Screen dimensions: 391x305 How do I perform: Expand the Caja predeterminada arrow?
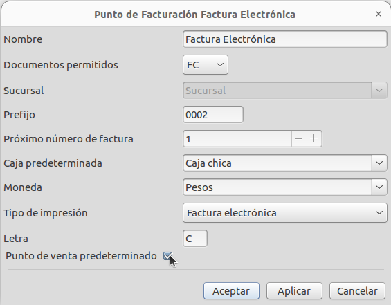click(x=379, y=163)
